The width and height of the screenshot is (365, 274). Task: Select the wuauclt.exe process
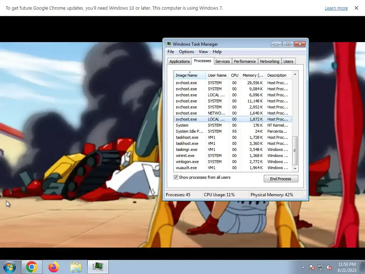(233, 168)
